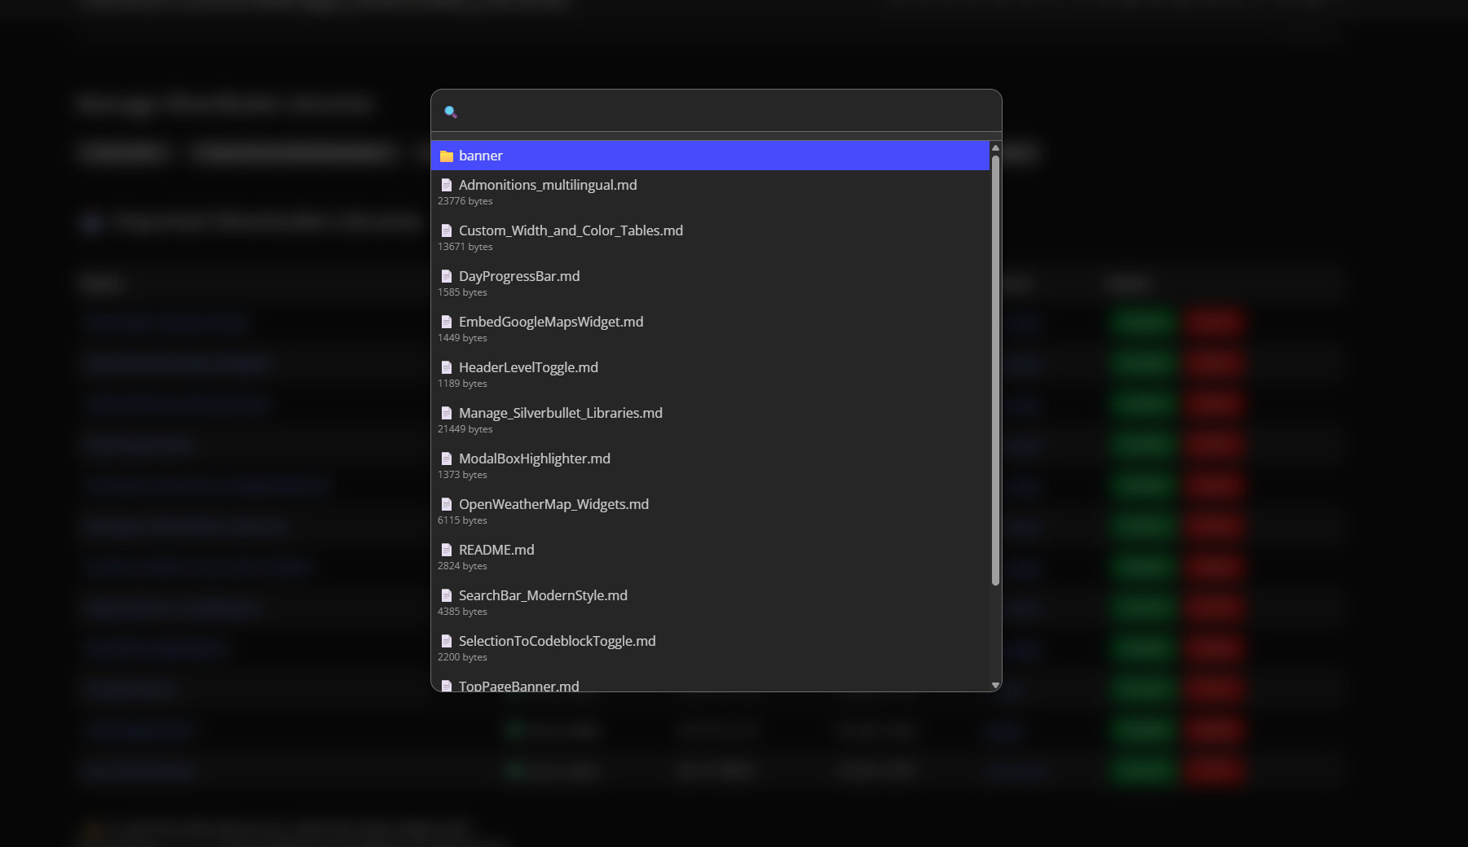Click the 23776 bytes size label

465,201
